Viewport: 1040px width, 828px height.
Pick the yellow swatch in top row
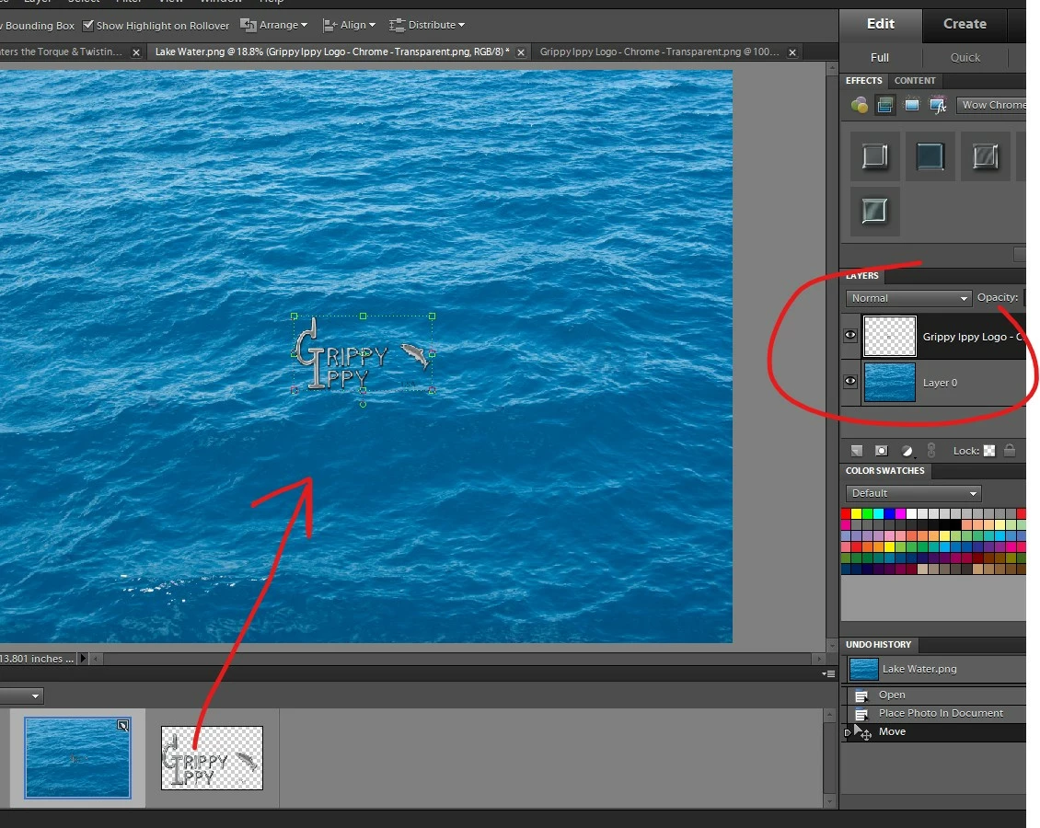[x=856, y=513]
